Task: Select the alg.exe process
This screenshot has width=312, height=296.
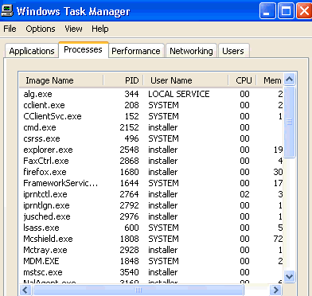Action: (151, 94)
